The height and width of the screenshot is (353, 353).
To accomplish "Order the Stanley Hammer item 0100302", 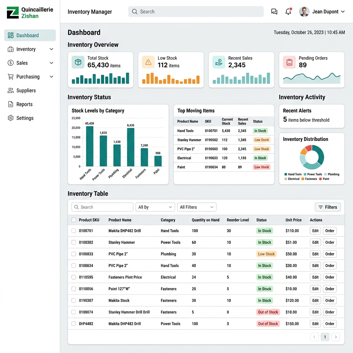I will (330, 242).
